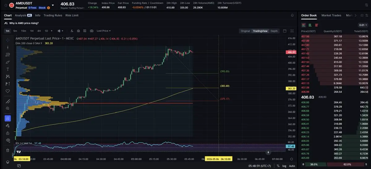Show bids-only green order book view
Image resolution: width=371 pixels, height=169 pixels.
(x=310, y=25)
